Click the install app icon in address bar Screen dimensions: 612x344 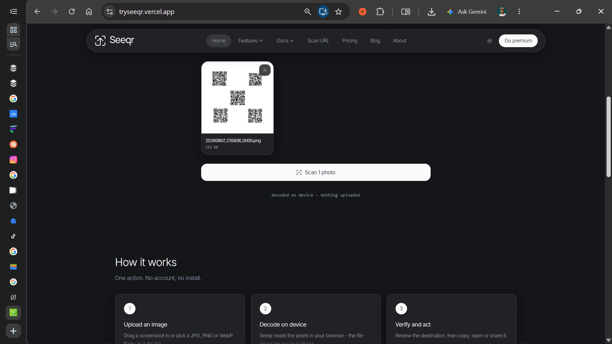pos(323,12)
